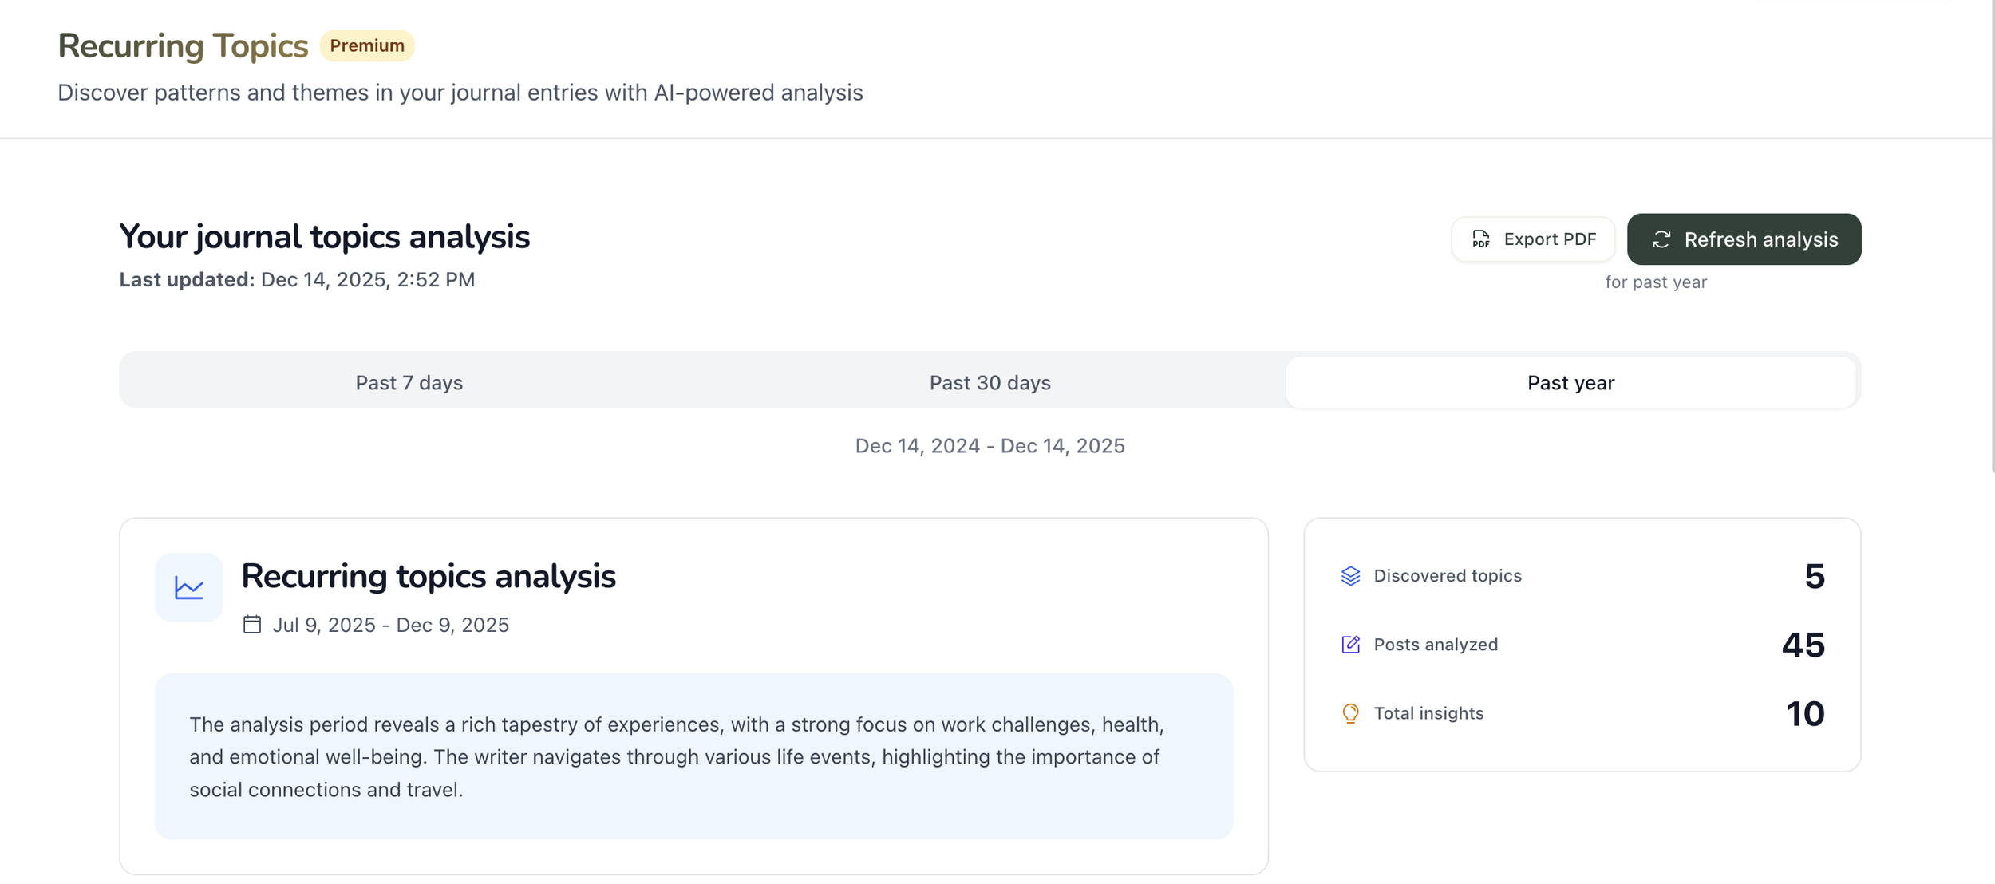The image size is (1995, 884).
Task: Choose the Past year tab
Action: [x=1570, y=383]
